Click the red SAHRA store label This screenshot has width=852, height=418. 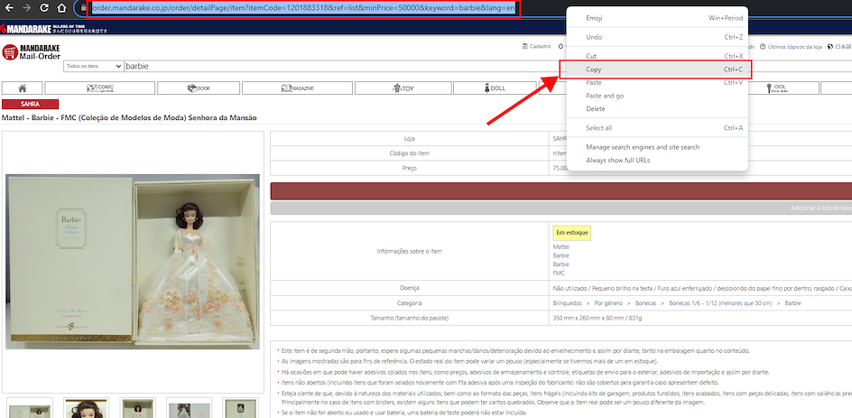(x=31, y=105)
